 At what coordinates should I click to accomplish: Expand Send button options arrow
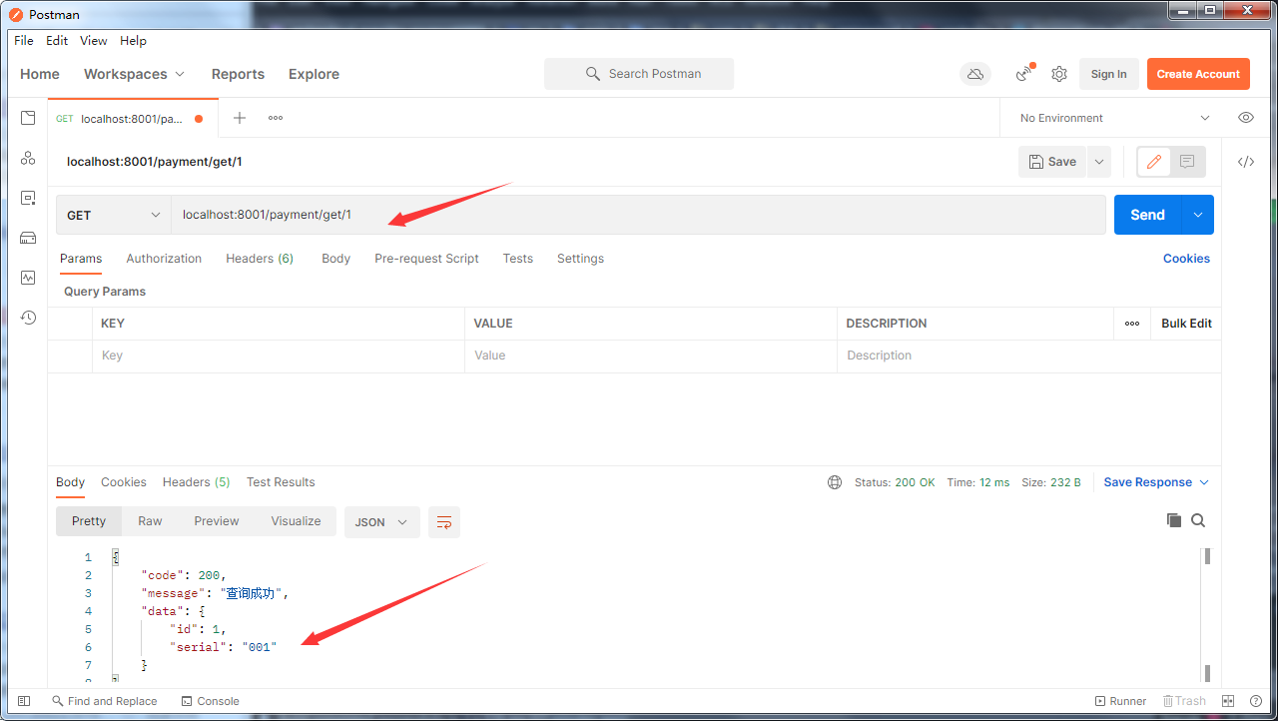coord(1198,215)
